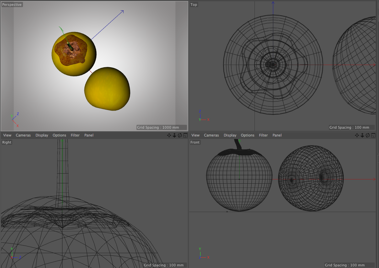Click the zoom camera icon in Right viewport

point(174,135)
